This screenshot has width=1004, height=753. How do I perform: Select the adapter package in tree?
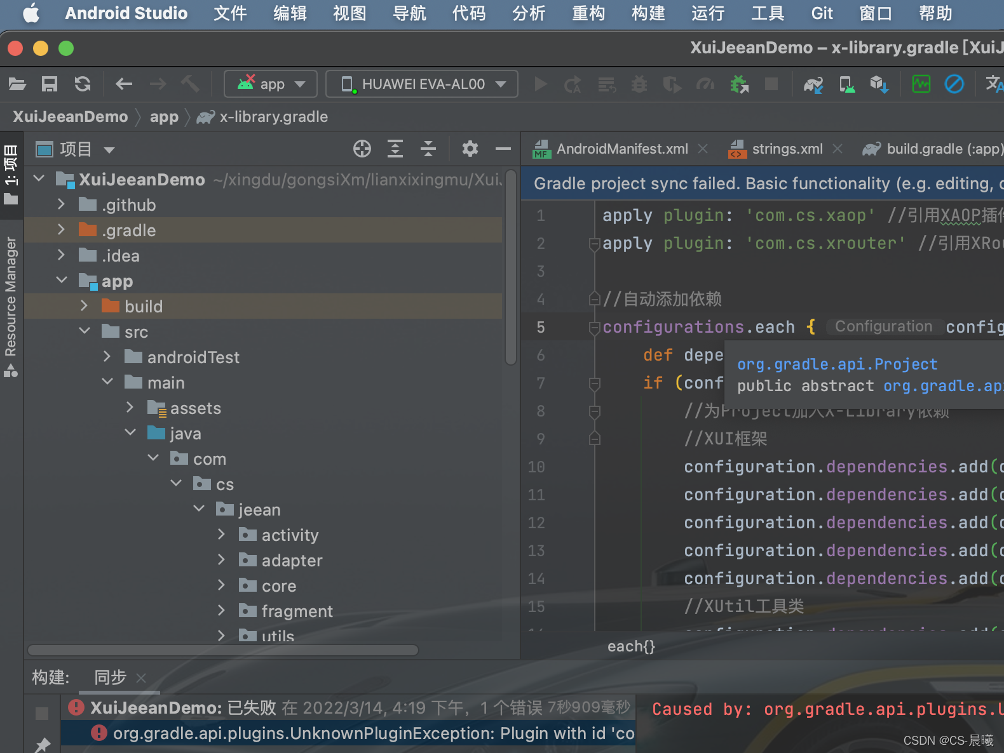coord(292,561)
